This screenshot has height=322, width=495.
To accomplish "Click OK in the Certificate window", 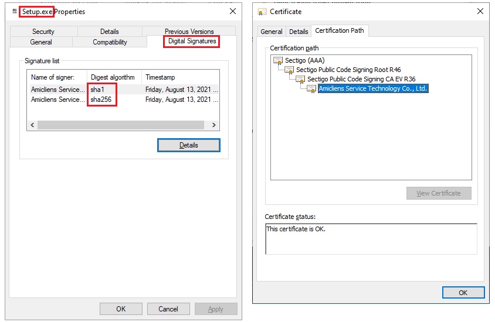I will (x=463, y=293).
